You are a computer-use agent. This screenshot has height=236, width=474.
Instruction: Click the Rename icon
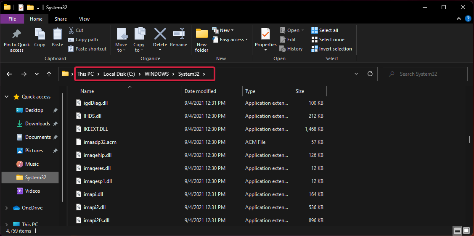[179, 34]
